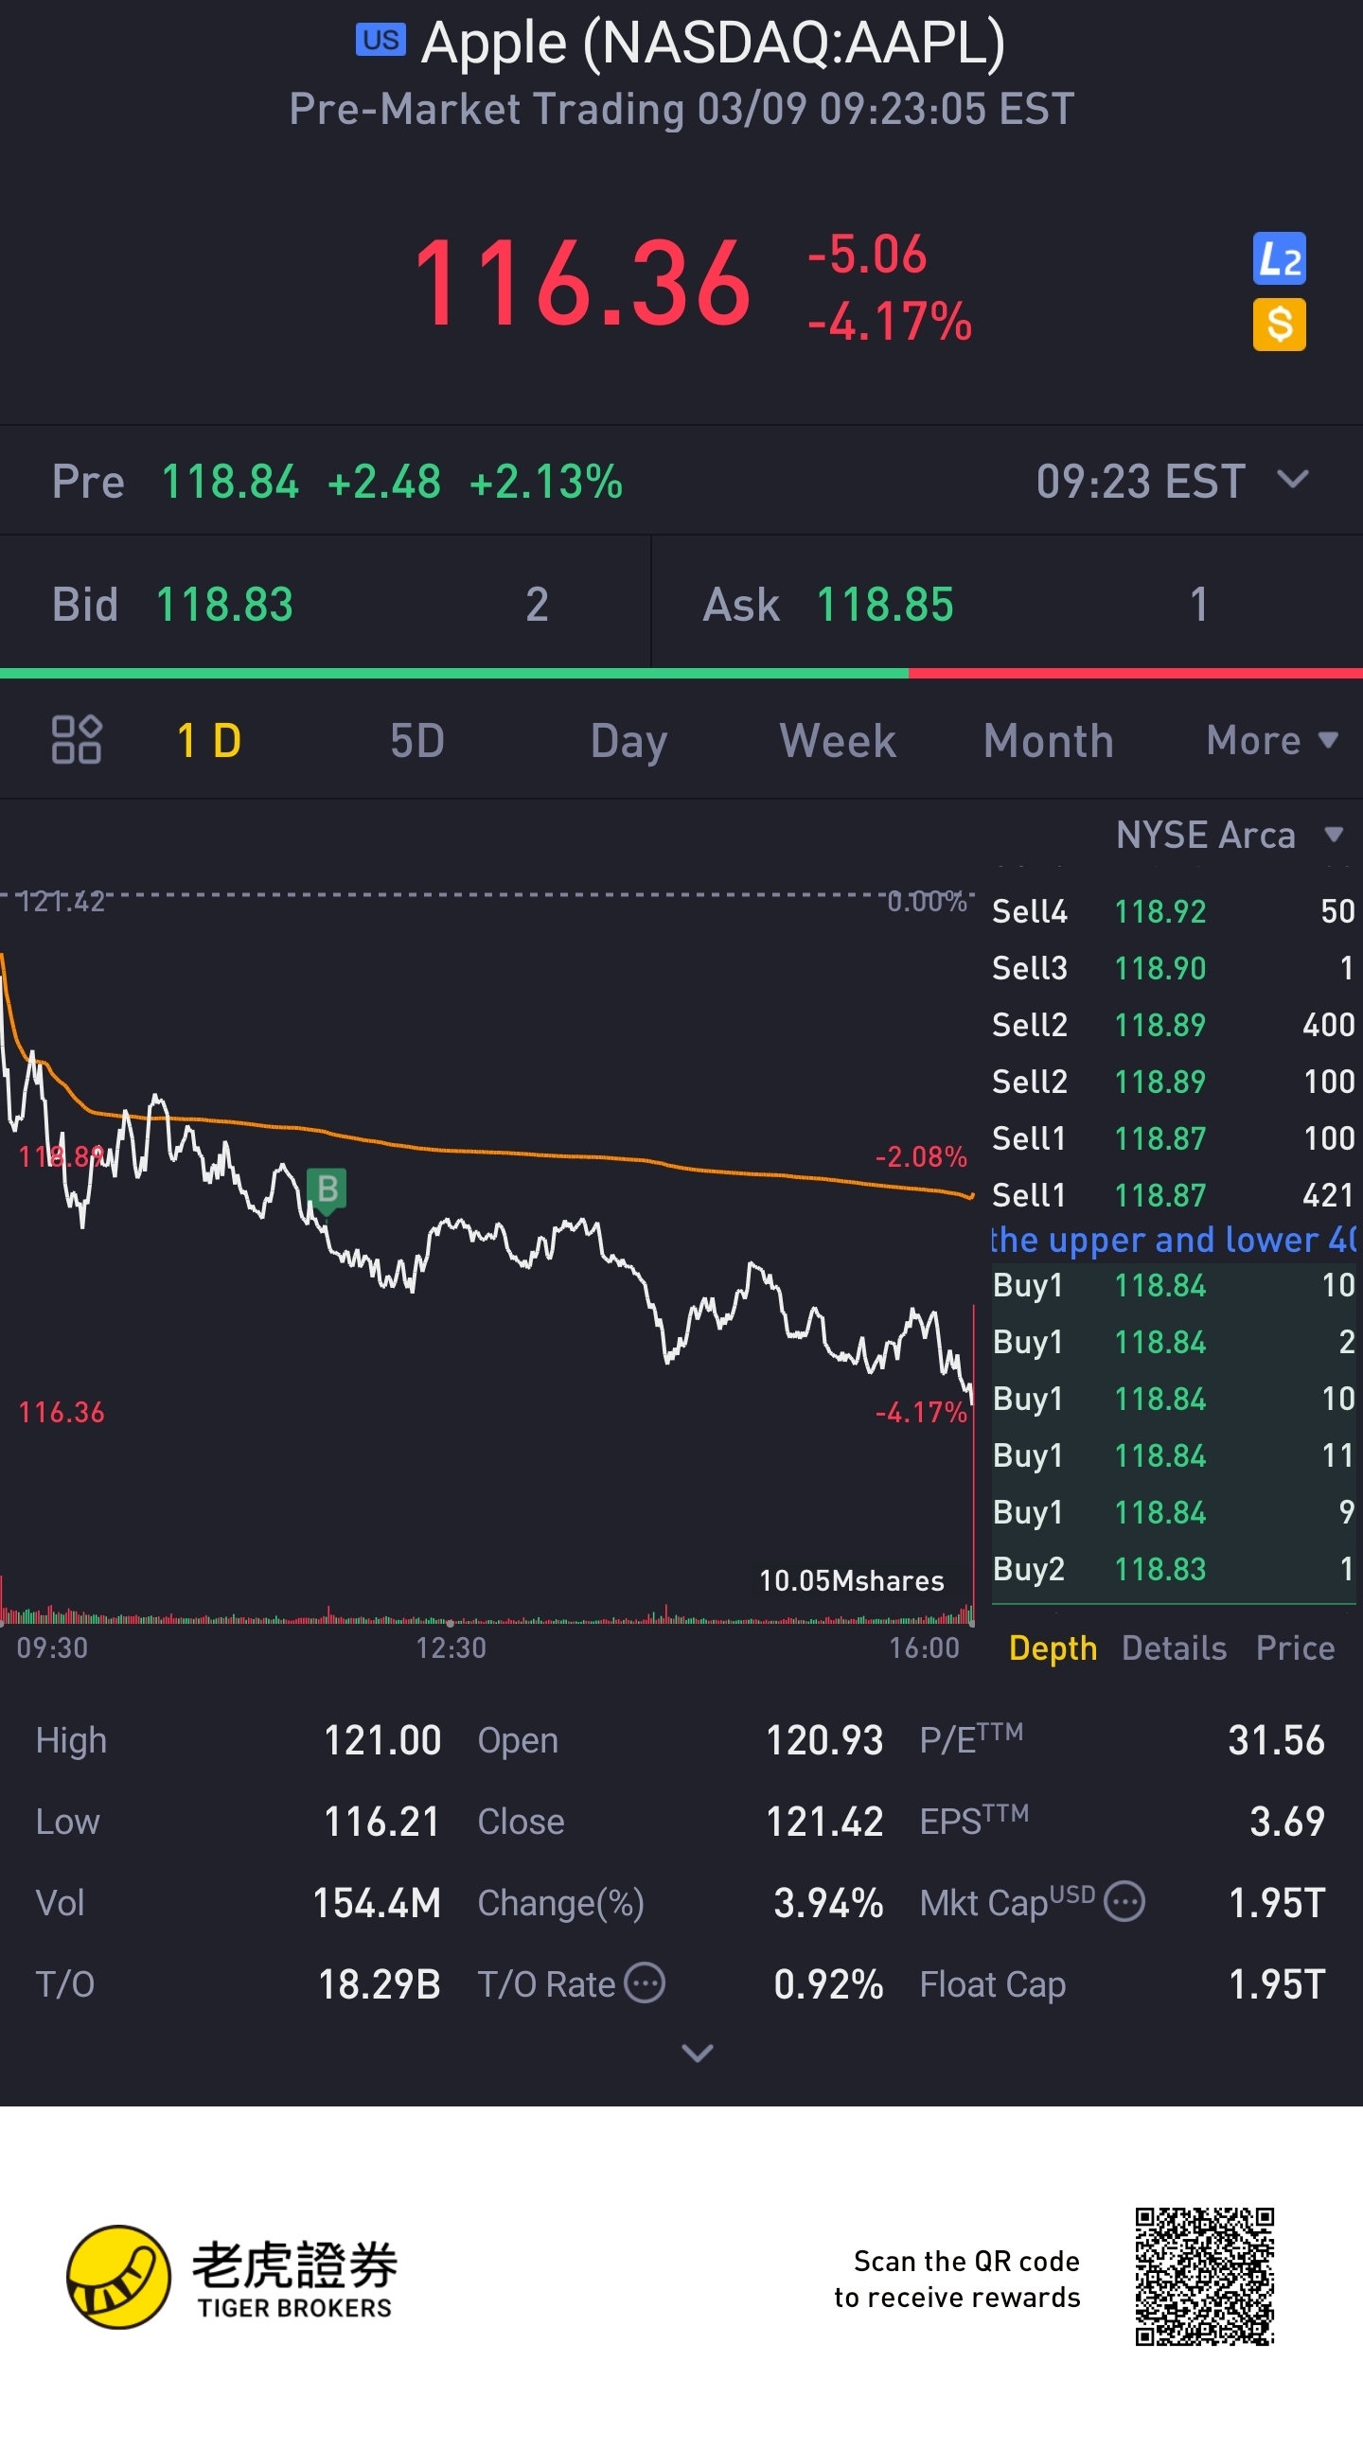
Task: Tap the Sell2 row with 400 shares
Action: pos(1174,1025)
